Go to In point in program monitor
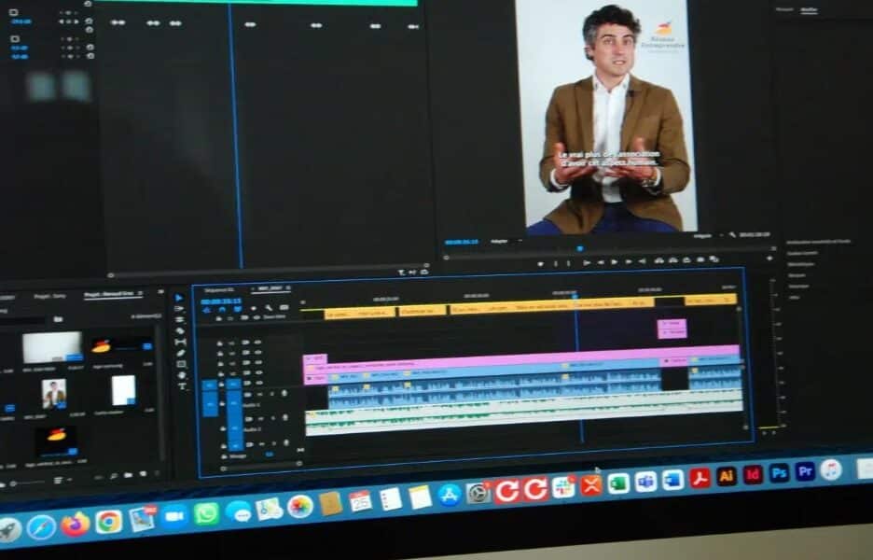The width and height of the screenshot is (873, 560). [587, 263]
